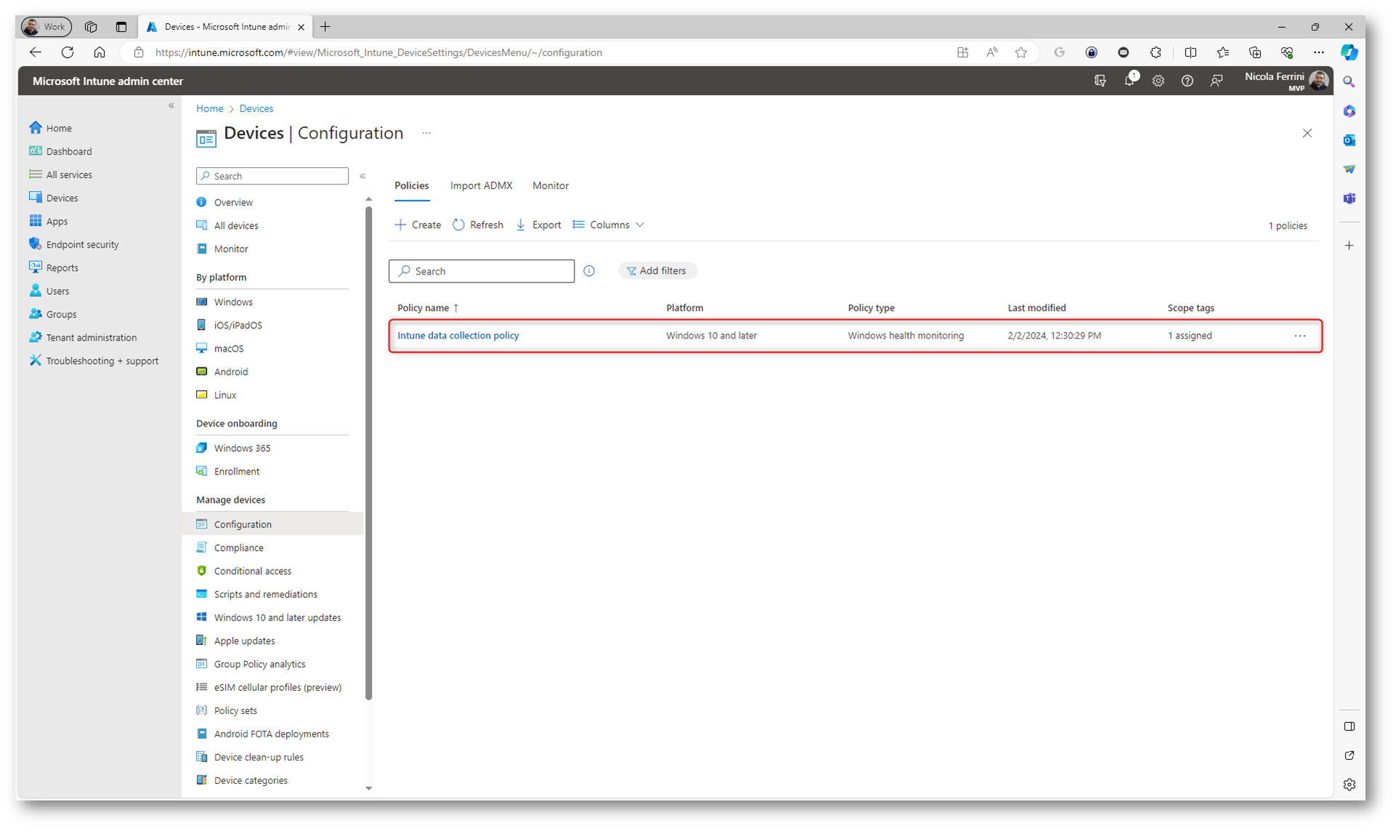Switch to the Monitor tab

click(550, 186)
